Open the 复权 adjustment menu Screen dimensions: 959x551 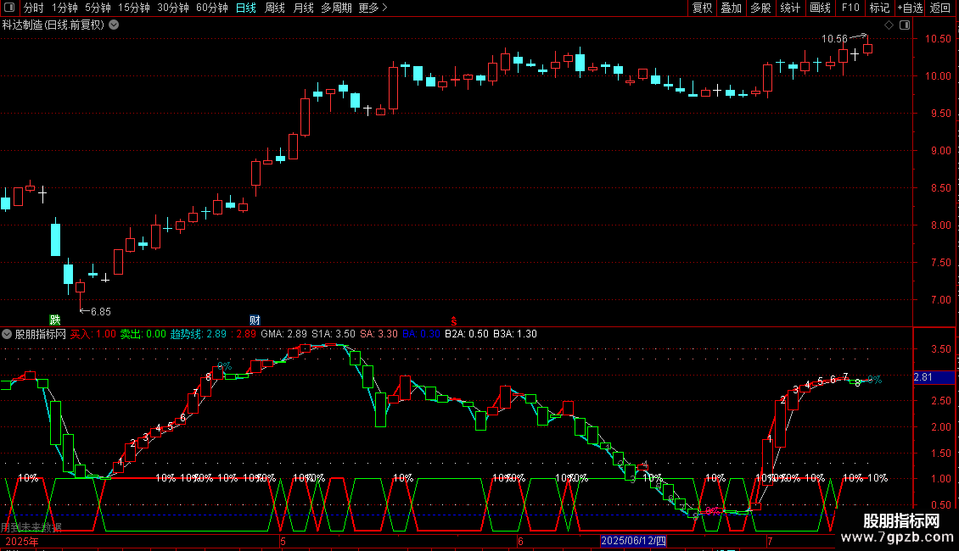point(702,8)
